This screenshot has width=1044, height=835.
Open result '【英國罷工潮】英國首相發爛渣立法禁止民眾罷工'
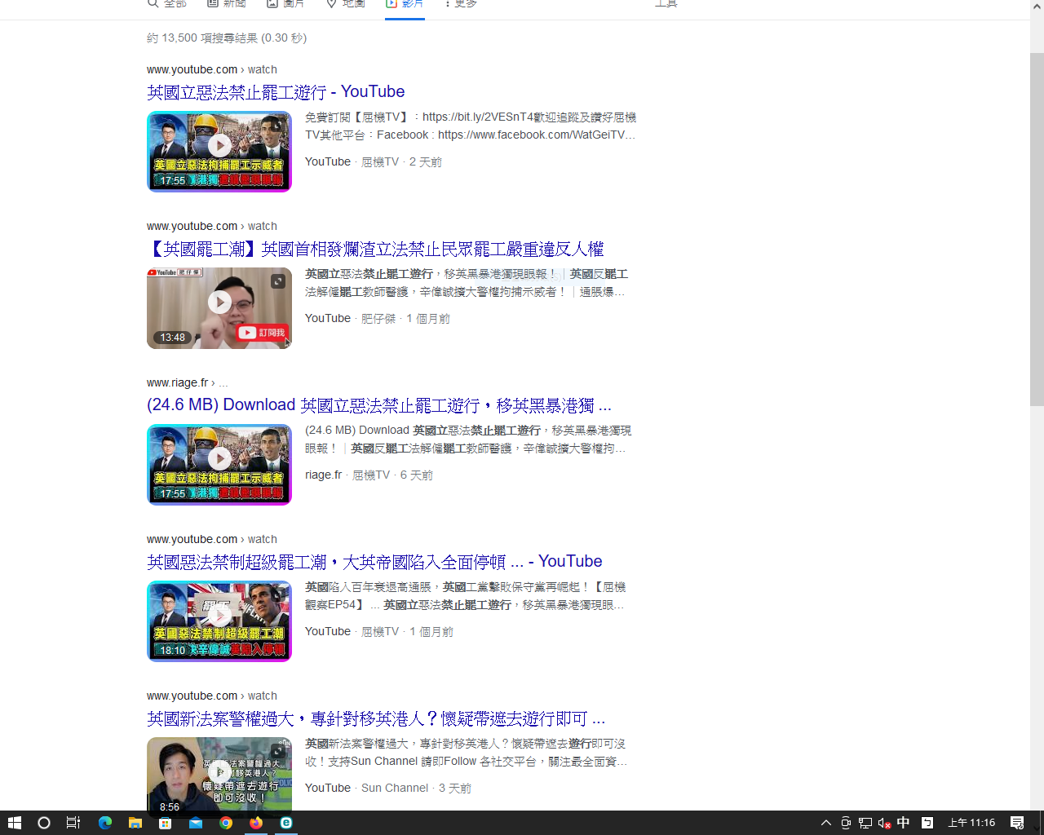[375, 249]
